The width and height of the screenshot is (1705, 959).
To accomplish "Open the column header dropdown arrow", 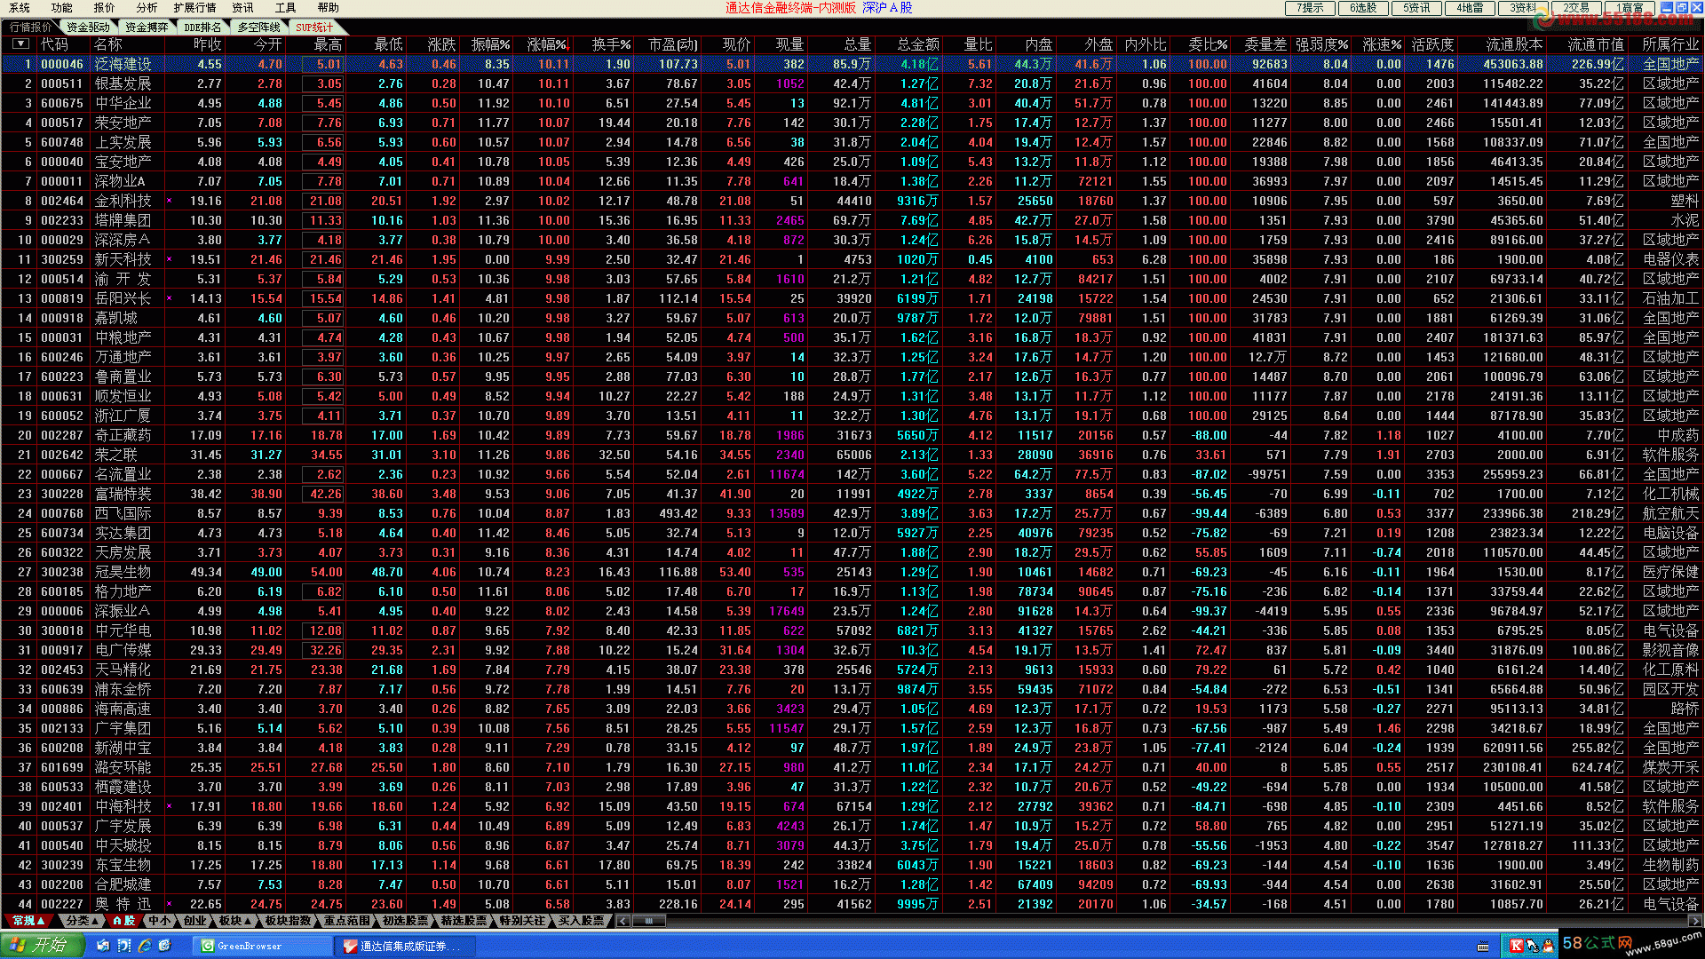I will click(20, 44).
